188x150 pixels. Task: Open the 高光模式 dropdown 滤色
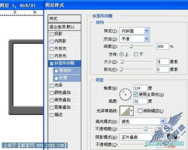tap(143, 121)
